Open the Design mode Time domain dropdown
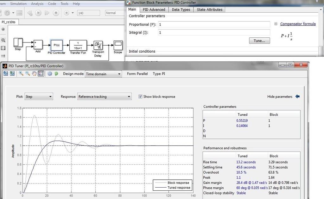This screenshot has height=199, width=324. [x=103, y=74]
